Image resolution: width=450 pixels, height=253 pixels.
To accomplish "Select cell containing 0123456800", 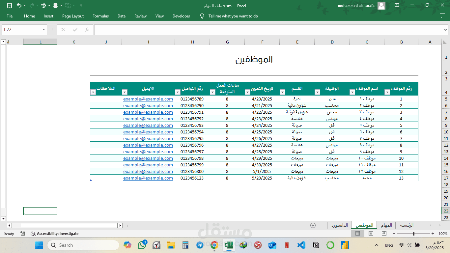I will pyautogui.click(x=192, y=171).
